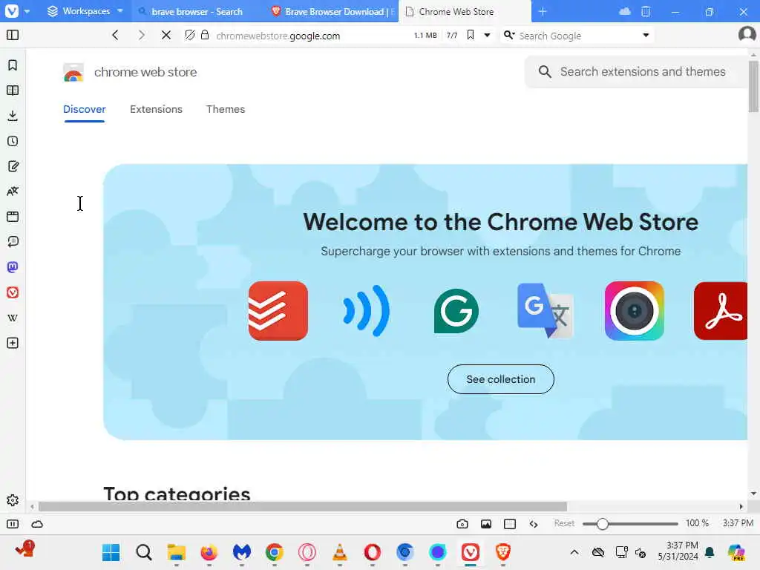Screen dimensions: 760x570
Task: Toggle tile tabs button in status bar
Action: pyautogui.click(x=510, y=524)
